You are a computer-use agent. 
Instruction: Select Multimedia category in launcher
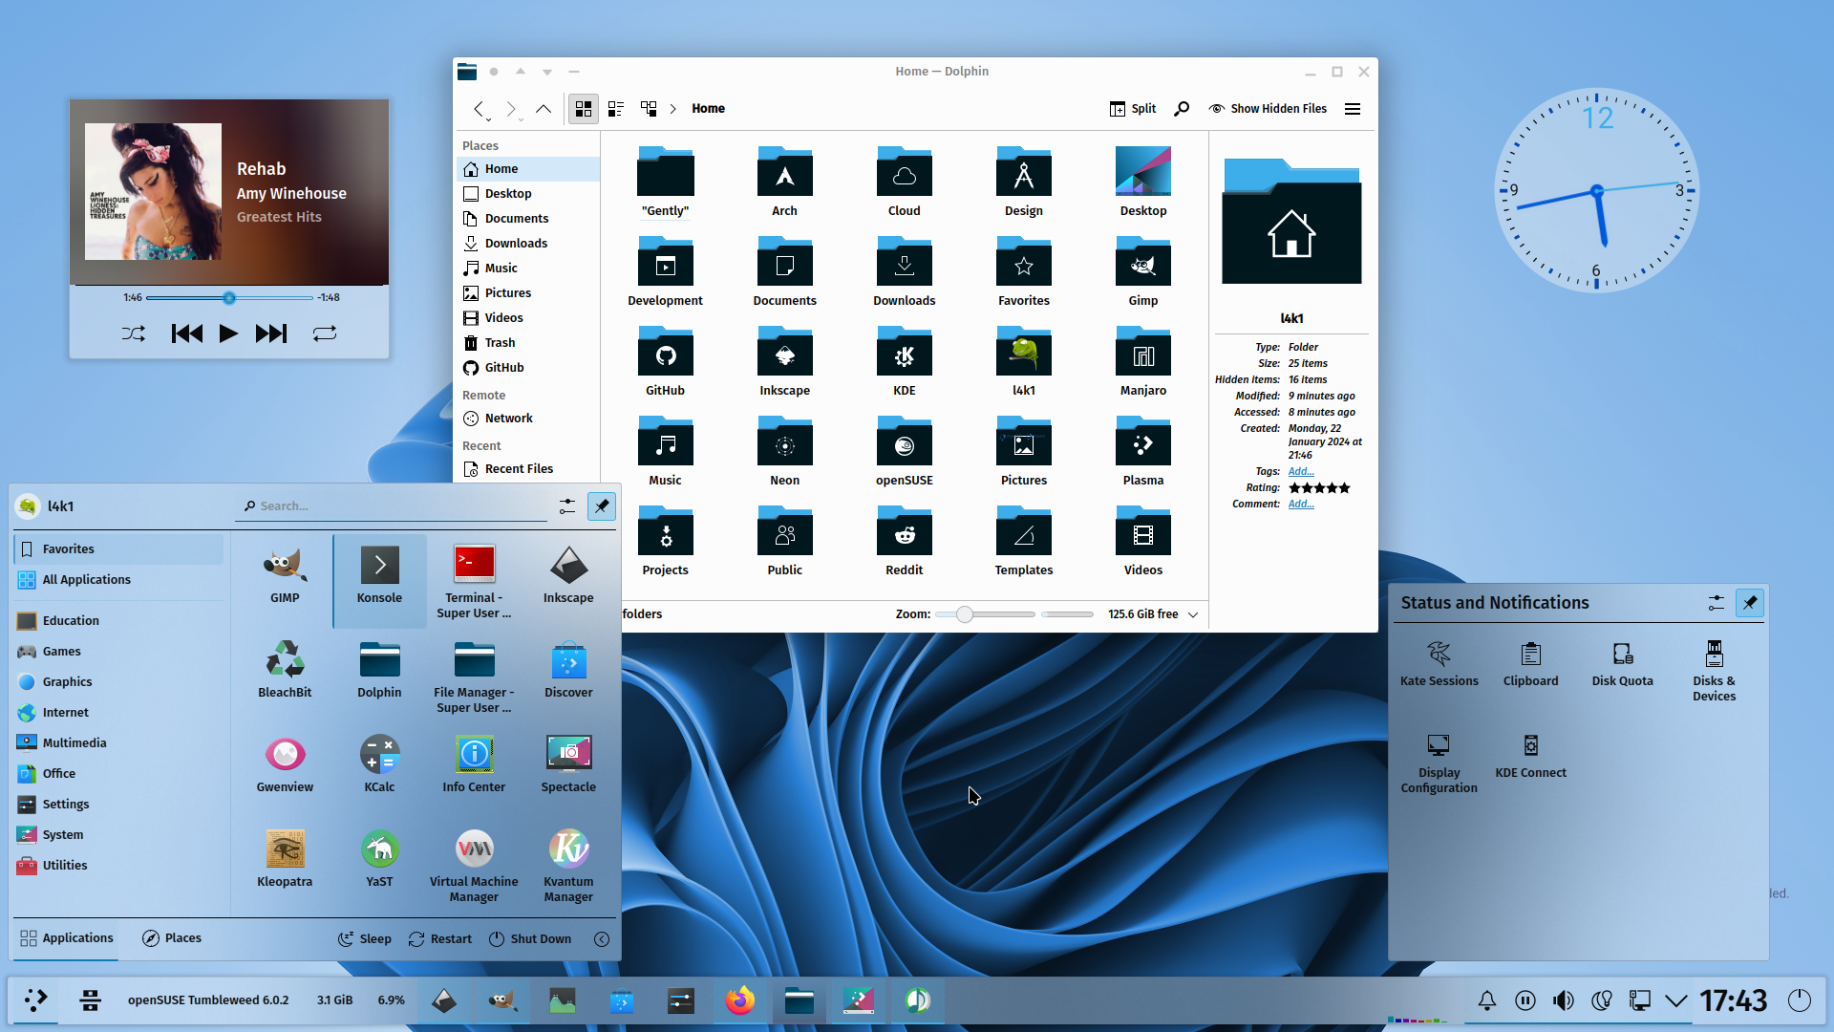coord(119,743)
